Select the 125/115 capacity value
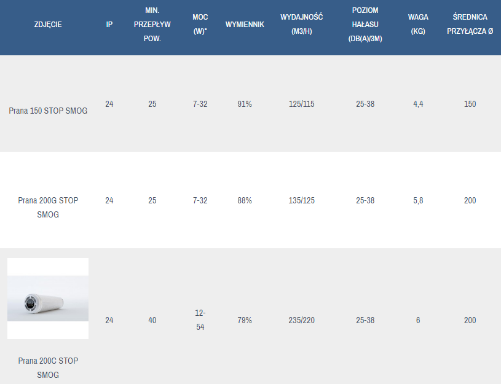 tap(302, 104)
